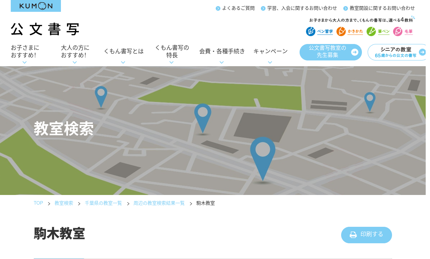Click the printer icon in 印刷する

point(353,235)
